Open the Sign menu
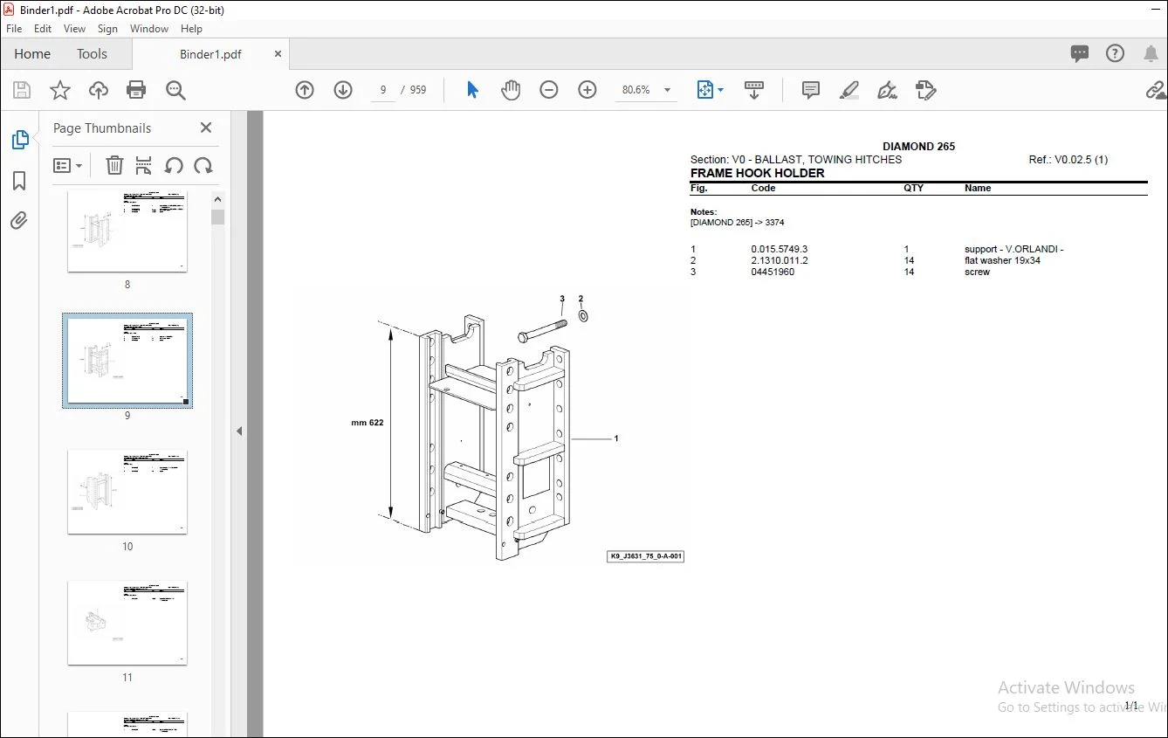1168x738 pixels. tap(107, 29)
